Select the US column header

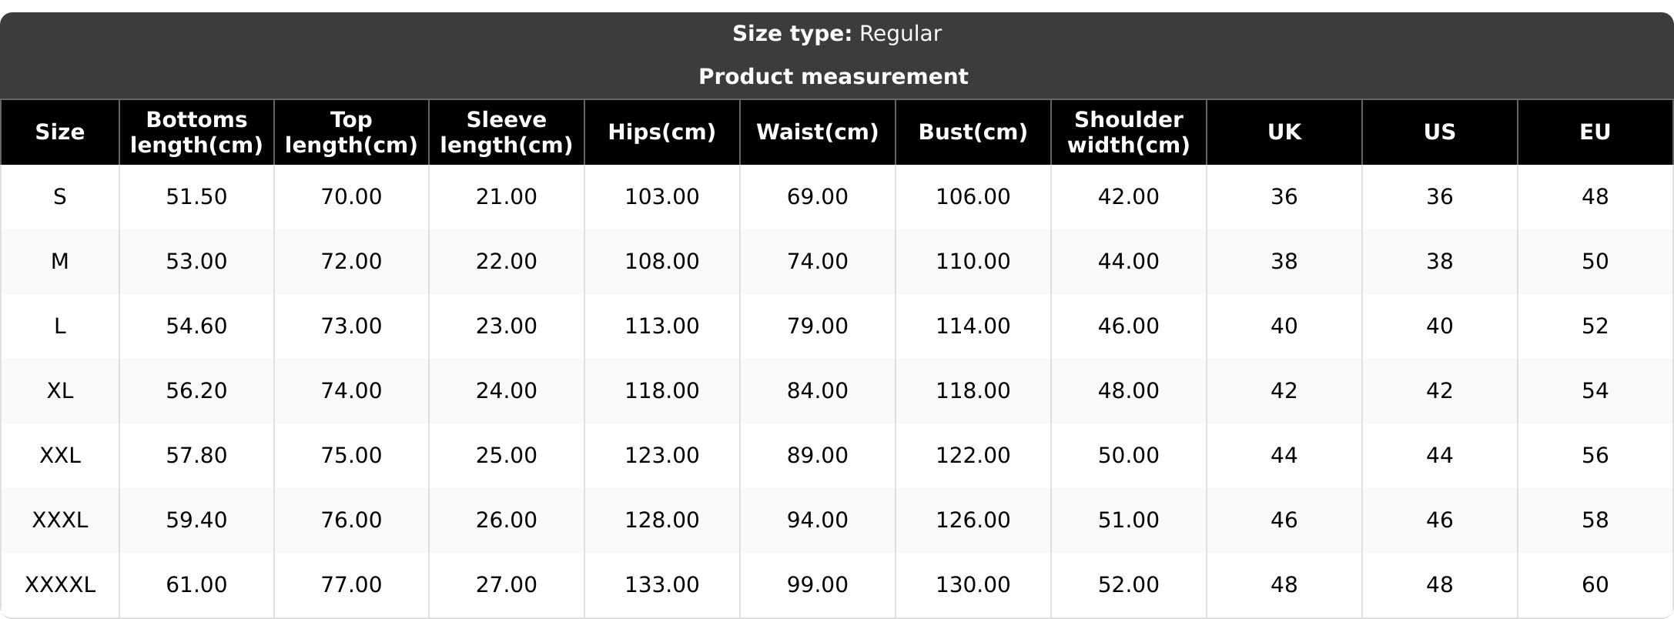(x=1439, y=132)
